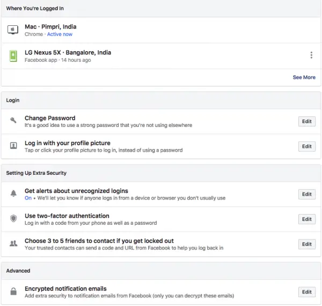Click the Mac desktop device icon
The image size is (322, 306).
point(13,30)
